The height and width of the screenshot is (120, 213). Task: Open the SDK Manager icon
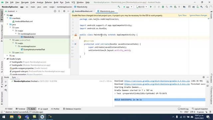click(x=202, y=7)
